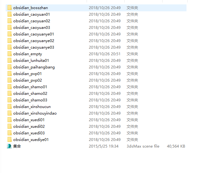Select the obsidian_caoyuanye02 folder name
Viewport: 212px width, 173px height.
click(x=34, y=41)
